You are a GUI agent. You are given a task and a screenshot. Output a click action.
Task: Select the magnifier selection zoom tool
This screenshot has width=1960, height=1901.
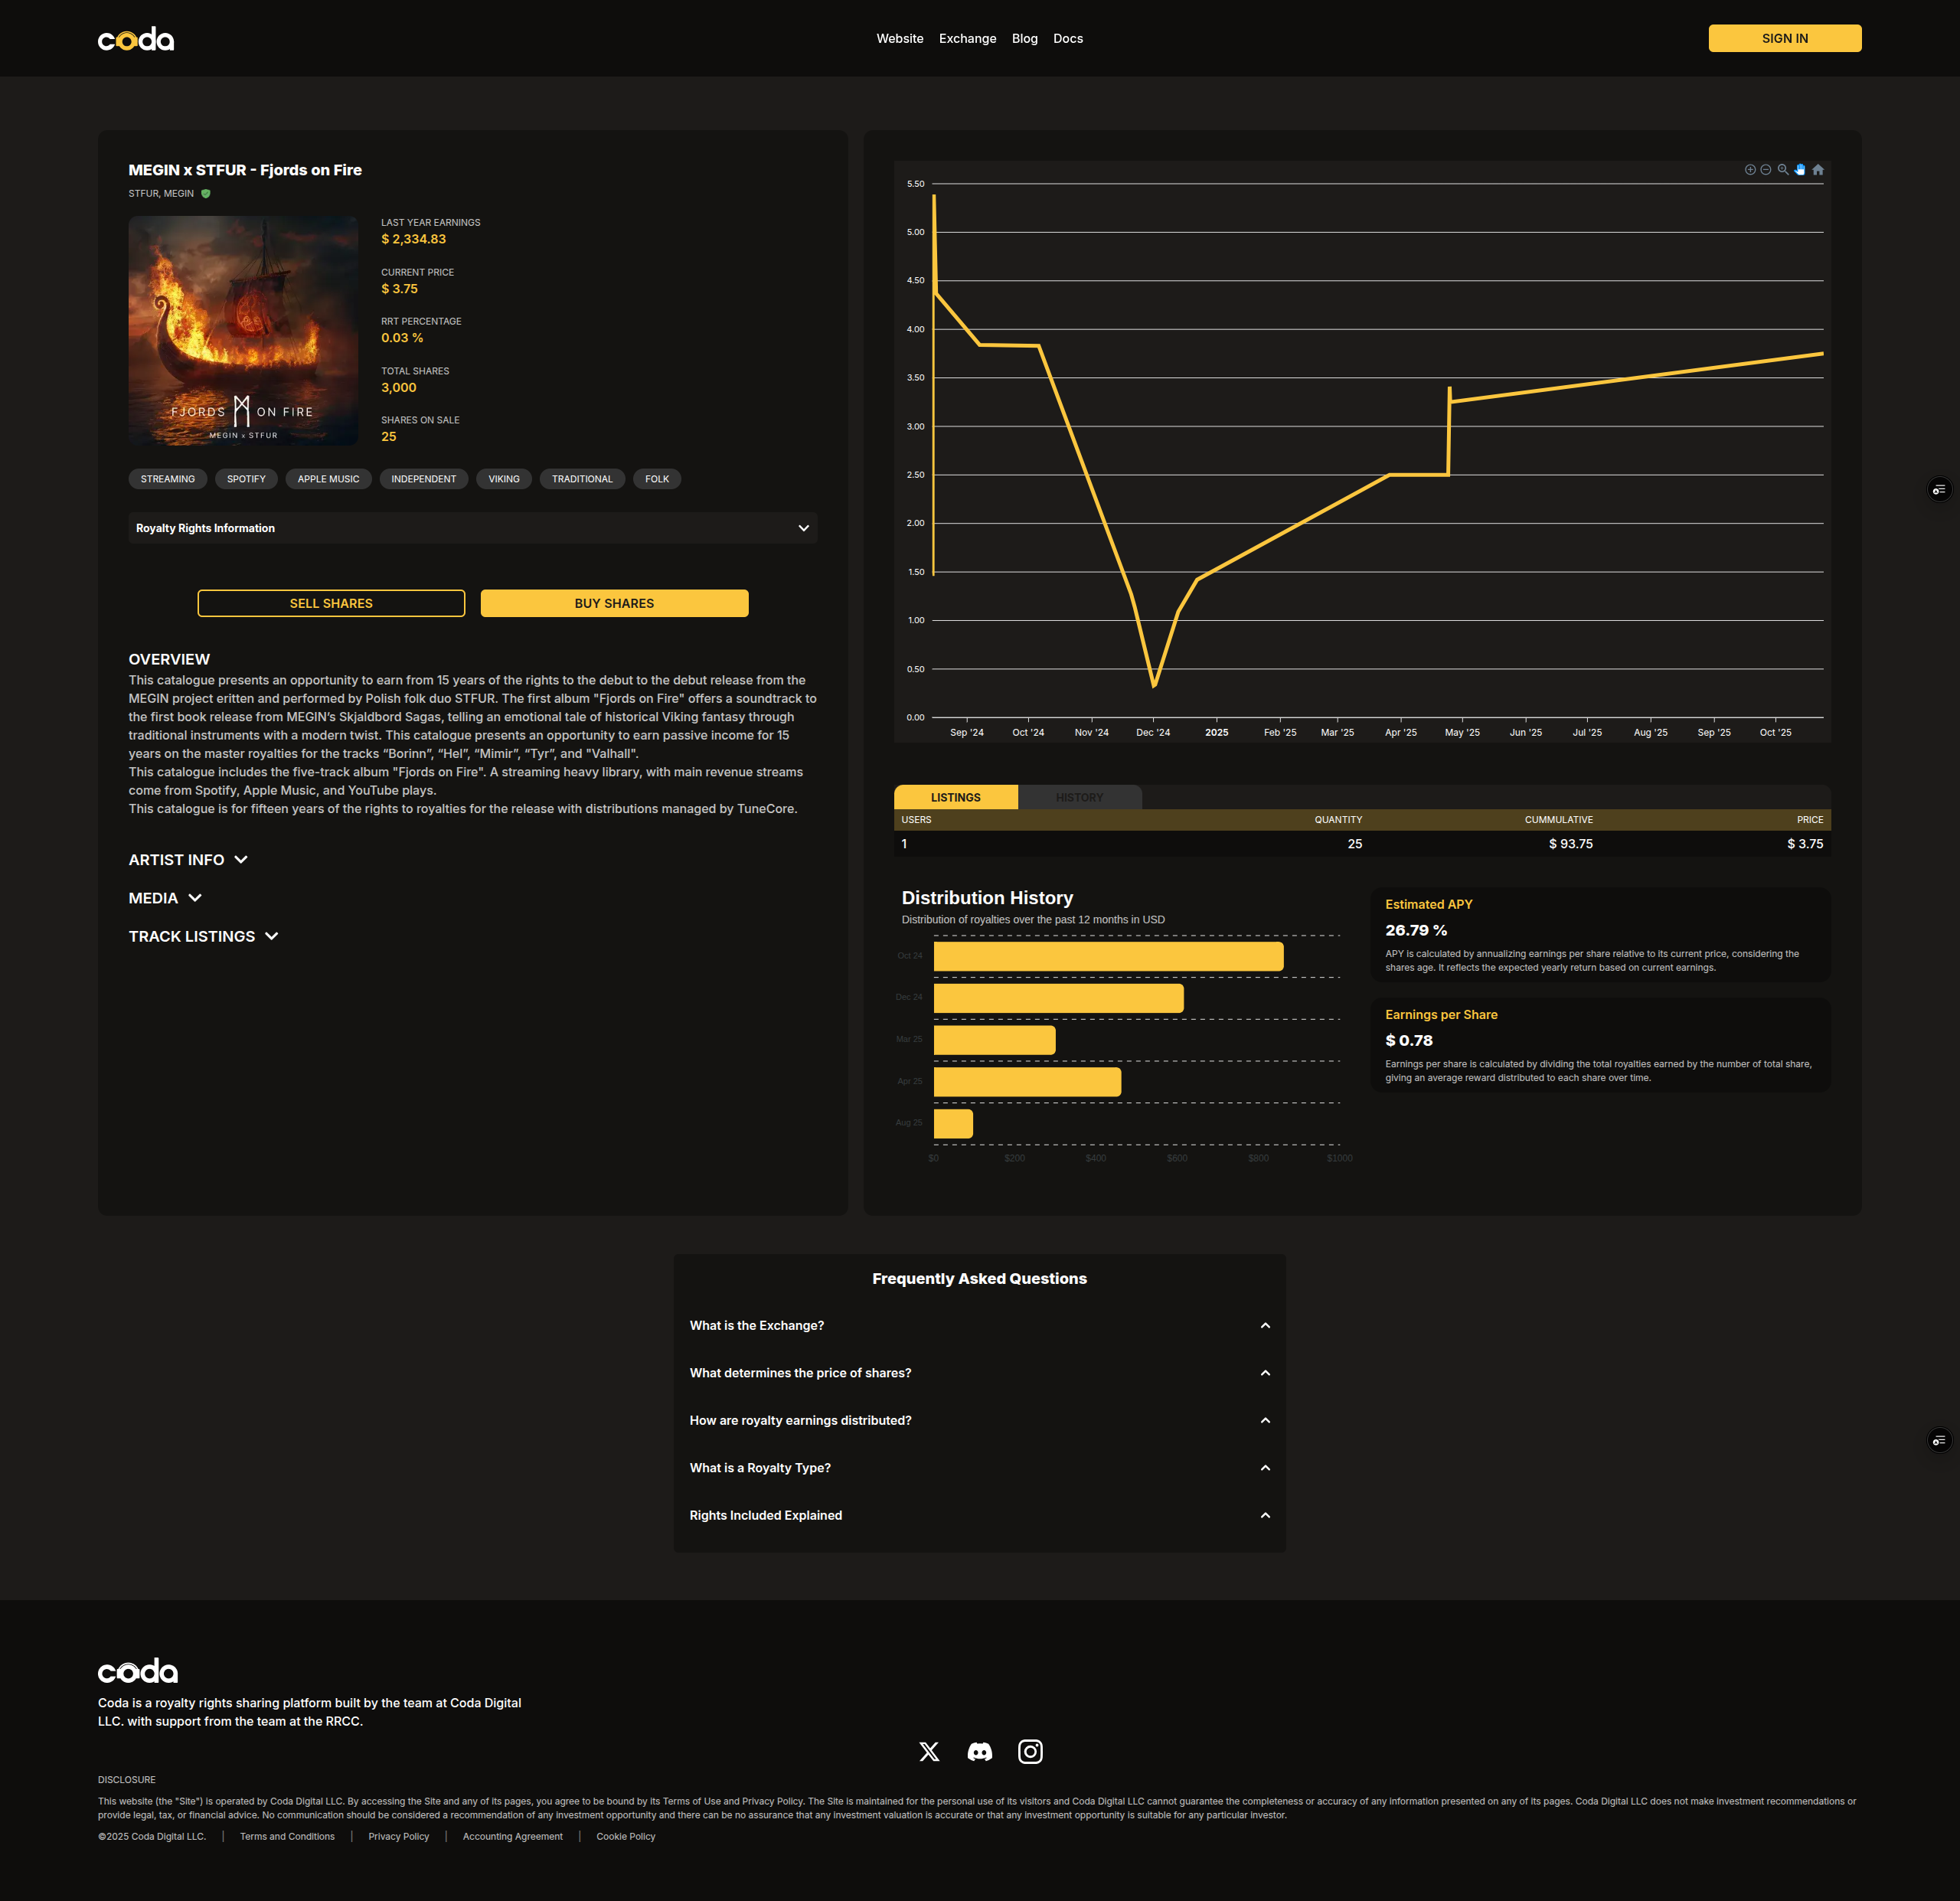pos(1783,170)
